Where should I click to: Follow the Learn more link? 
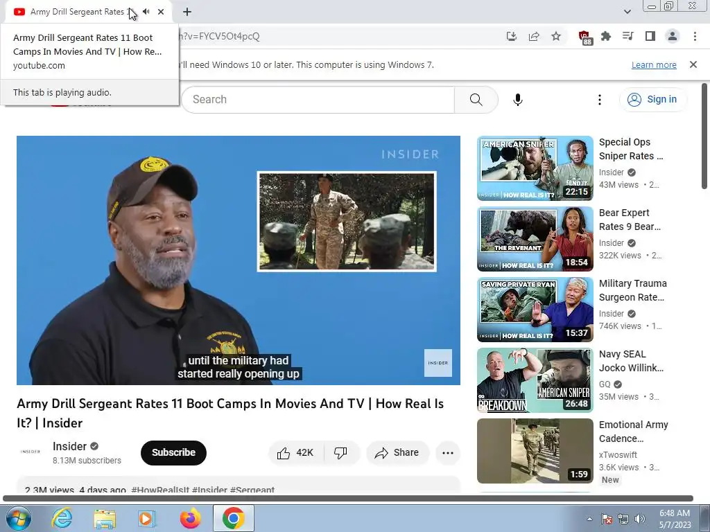(654, 64)
